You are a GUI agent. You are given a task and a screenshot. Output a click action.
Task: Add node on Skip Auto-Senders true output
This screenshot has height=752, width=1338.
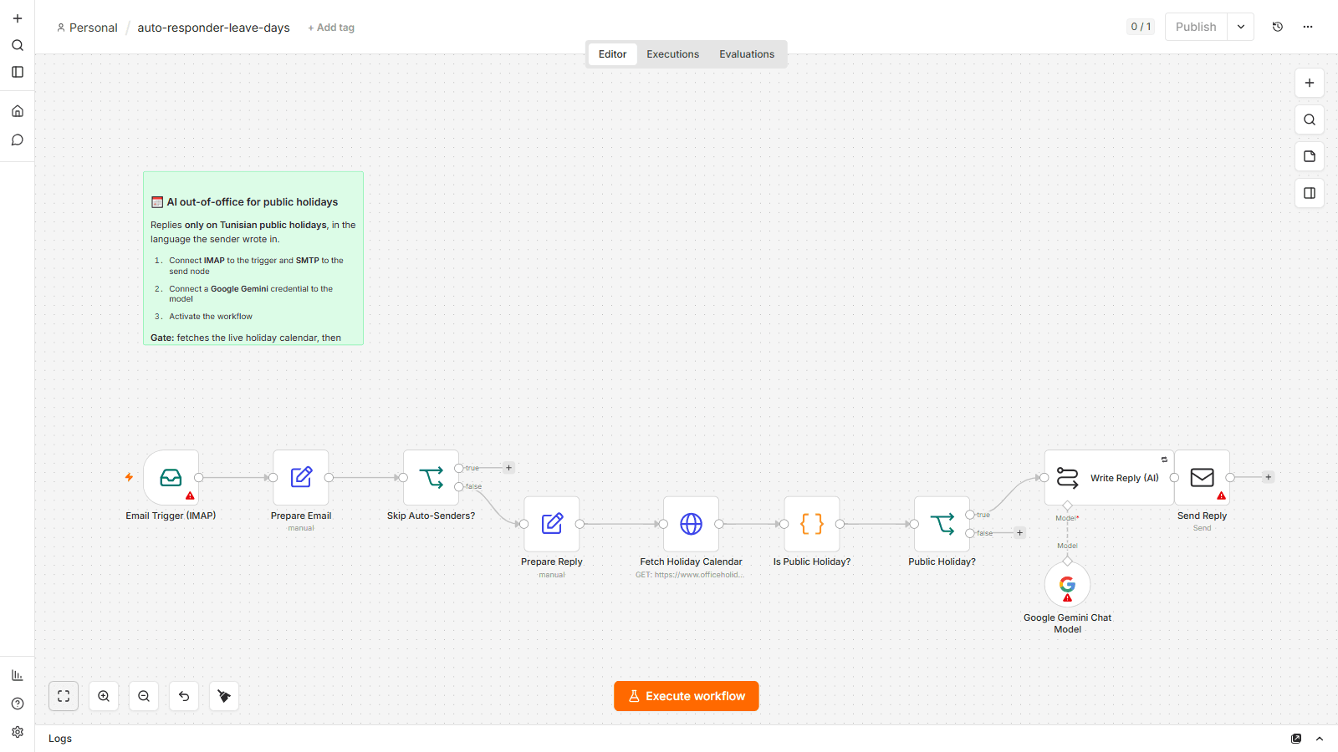pyautogui.click(x=508, y=468)
